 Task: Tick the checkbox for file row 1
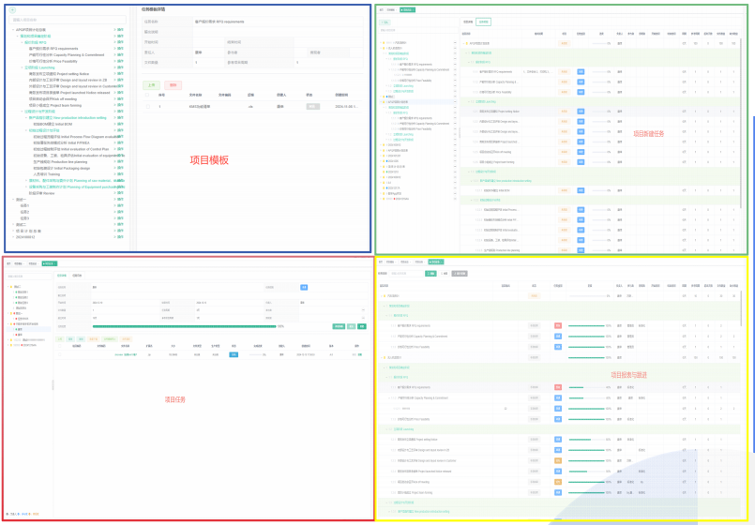click(145, 107)
